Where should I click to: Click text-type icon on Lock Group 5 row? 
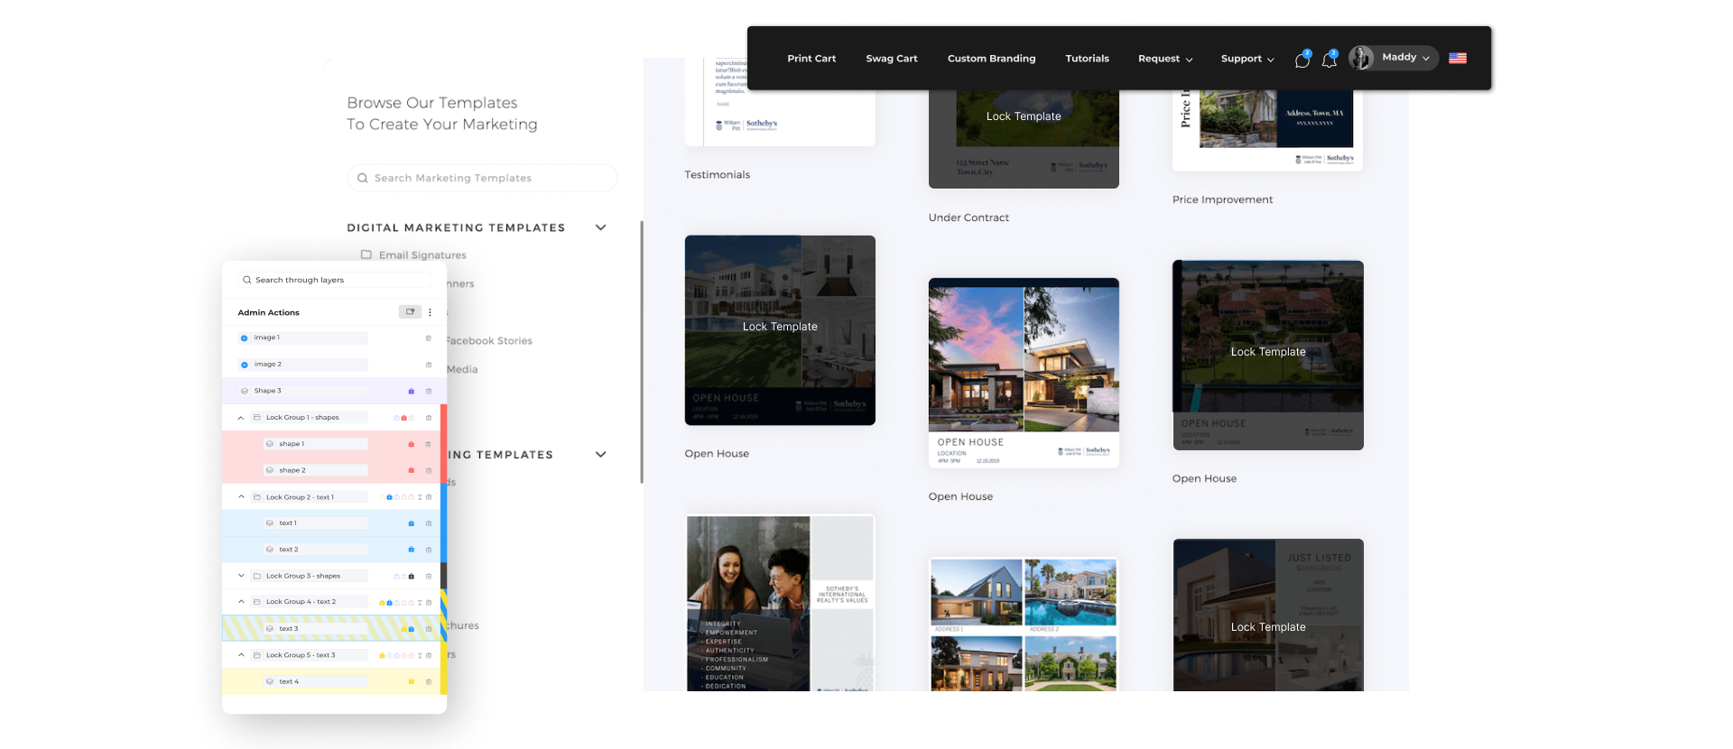[420, 655]
